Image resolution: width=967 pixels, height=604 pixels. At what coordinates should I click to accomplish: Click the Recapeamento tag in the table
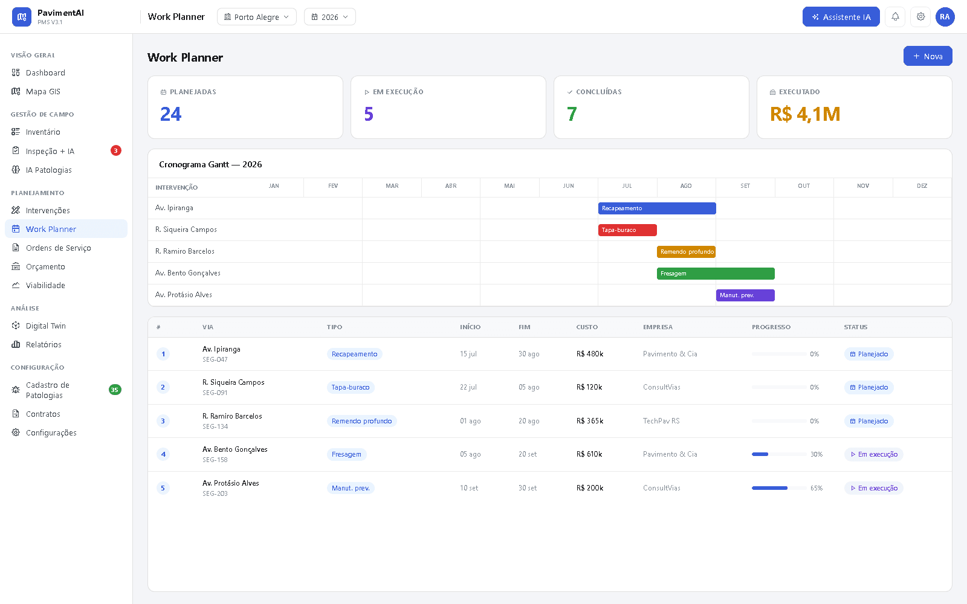click(x=354, y=354)
